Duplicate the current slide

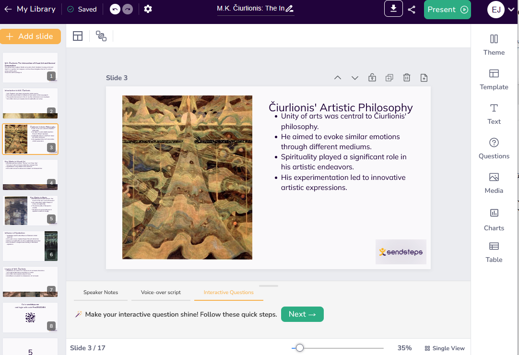[x=389, y=78]
